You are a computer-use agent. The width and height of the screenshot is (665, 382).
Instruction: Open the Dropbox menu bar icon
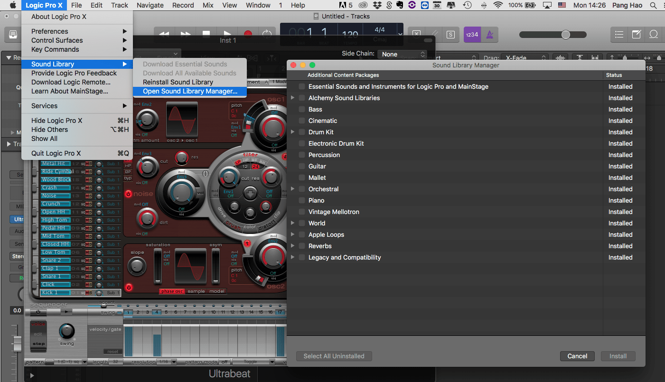(377, 5)
